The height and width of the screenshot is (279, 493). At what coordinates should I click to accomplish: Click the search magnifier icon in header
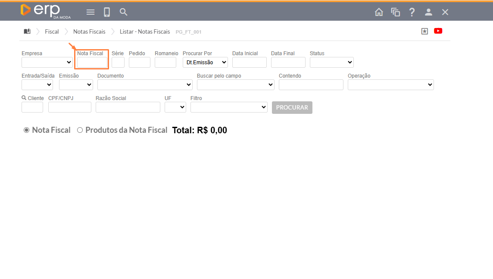coord(124,12)
